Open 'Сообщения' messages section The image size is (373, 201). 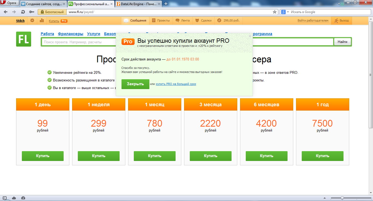click(135, 20)
